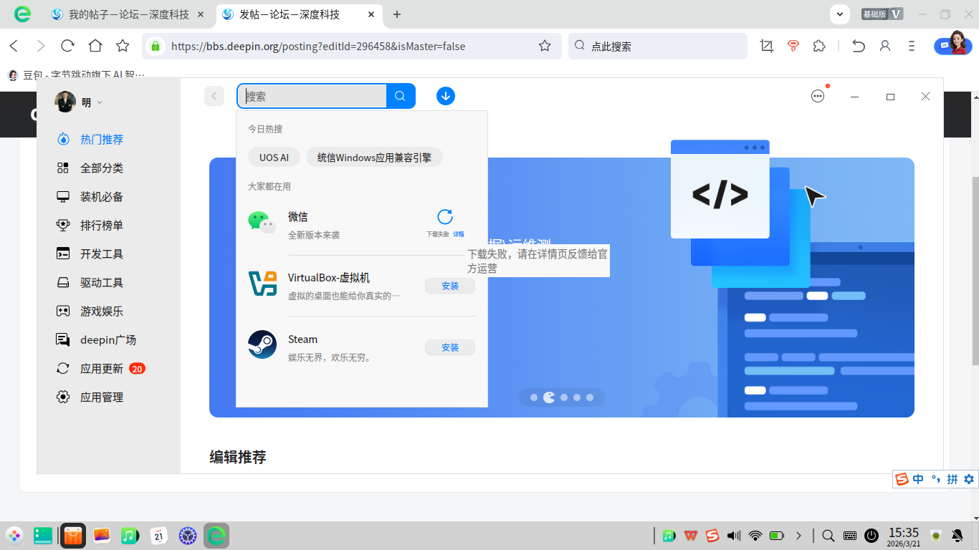Open the power button in the tray
979x550 pixels.
pyautogui.click(x=871, y=535)
